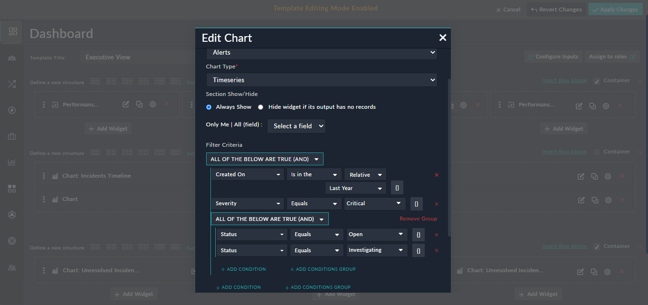
Task: Check the Container checkbox in the top row
Action: (596, 80)
